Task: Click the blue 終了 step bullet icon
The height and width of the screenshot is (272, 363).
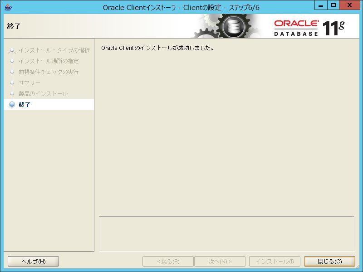Action: [12, 105]
